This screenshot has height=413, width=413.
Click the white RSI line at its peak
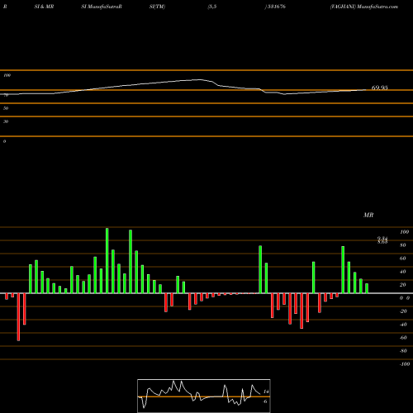pyautogui.click(x=201, y=80)
